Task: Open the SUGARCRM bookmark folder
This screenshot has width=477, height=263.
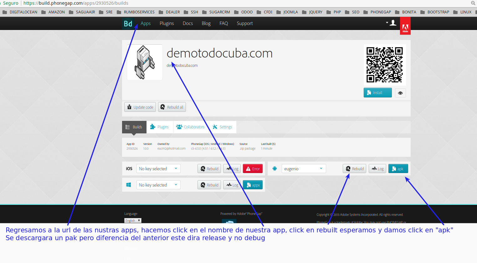Action: coord(216,12)
